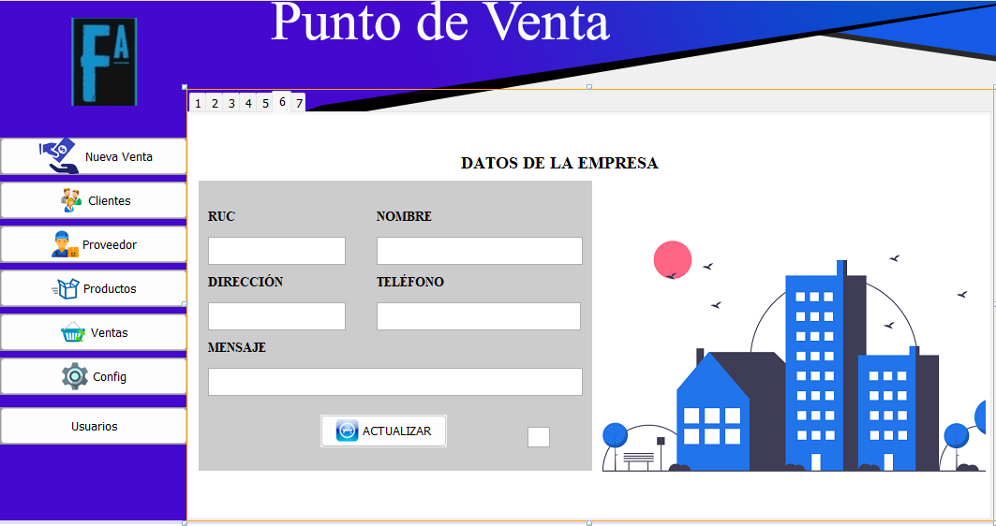Focus the NOMBRE input field
996x526 pixels.
pos(480,251)
